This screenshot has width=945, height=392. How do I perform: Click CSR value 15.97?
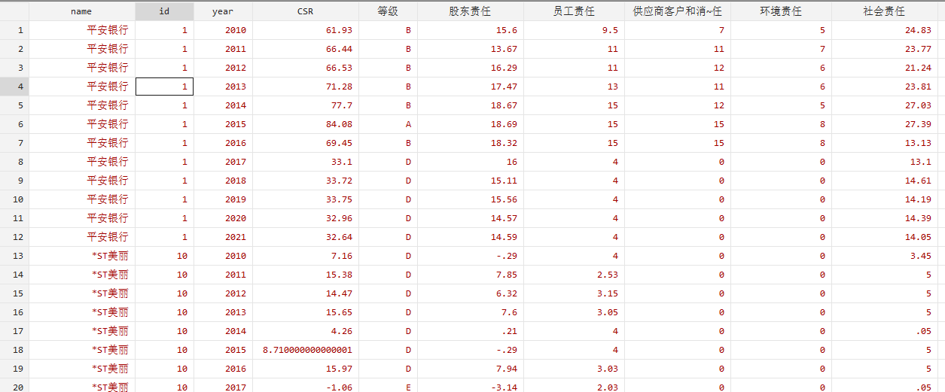point(340,369)
